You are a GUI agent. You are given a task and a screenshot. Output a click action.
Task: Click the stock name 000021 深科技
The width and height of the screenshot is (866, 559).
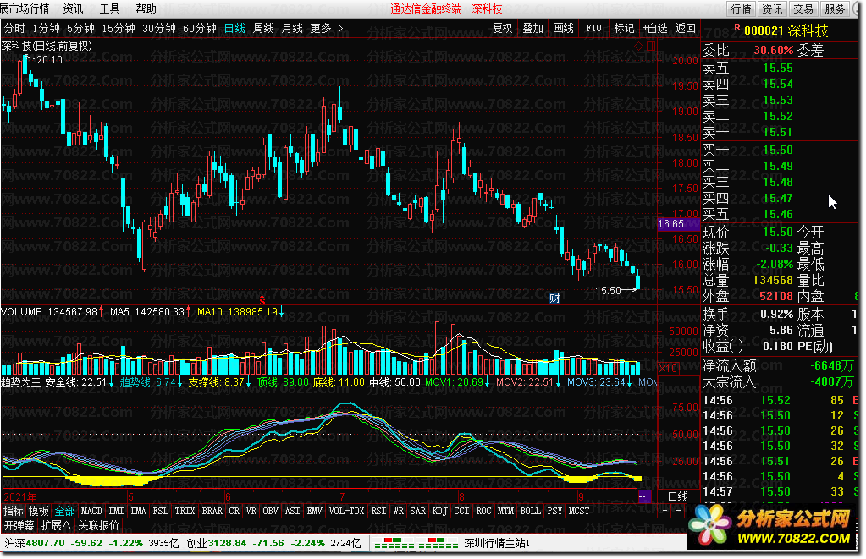tap(786, 30)
